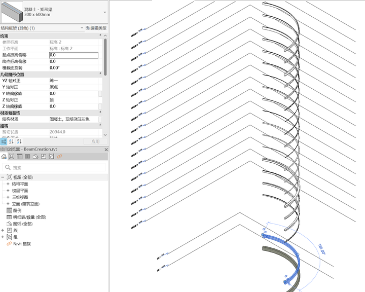Click the 横截面旋转 value 0.00°
The image size is (365, 292).
pos(54,68)
